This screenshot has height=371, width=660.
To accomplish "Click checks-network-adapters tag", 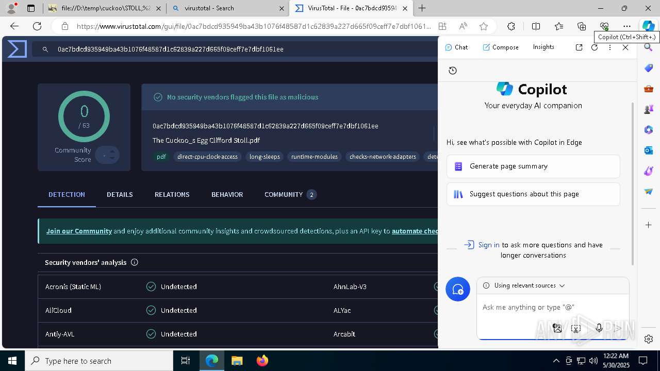I will [383, 157].
